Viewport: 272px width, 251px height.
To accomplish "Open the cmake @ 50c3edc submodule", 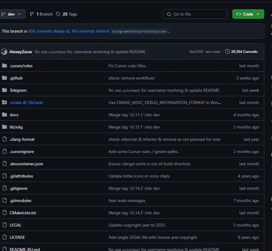I will point(26,102).
